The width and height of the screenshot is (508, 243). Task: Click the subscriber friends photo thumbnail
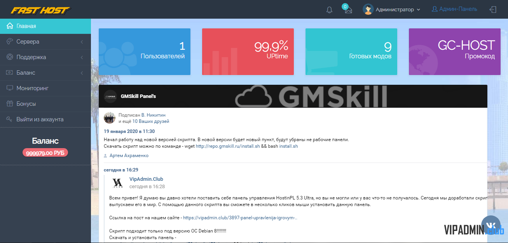click(x=109, y=118)
